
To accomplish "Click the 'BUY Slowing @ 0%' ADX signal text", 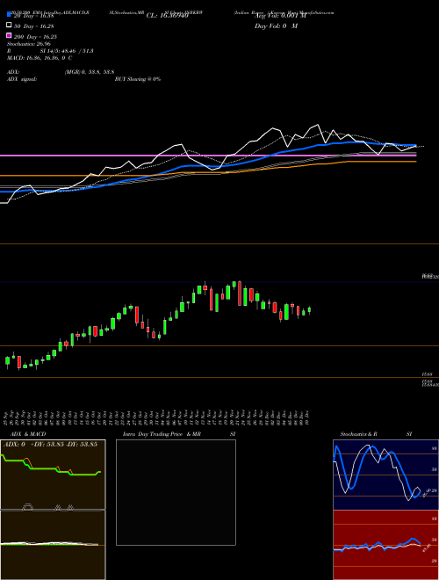I will (138, 79).
